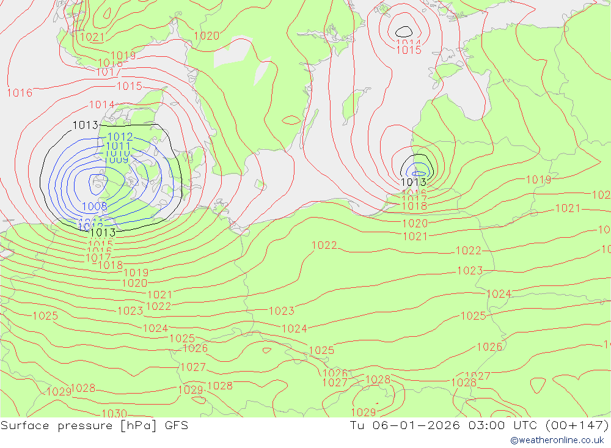The width and height of the screenshot is (611, 448).
Task: Select the "Surface pressure [hPa] GFS" caption
Action: click(94, 425)
